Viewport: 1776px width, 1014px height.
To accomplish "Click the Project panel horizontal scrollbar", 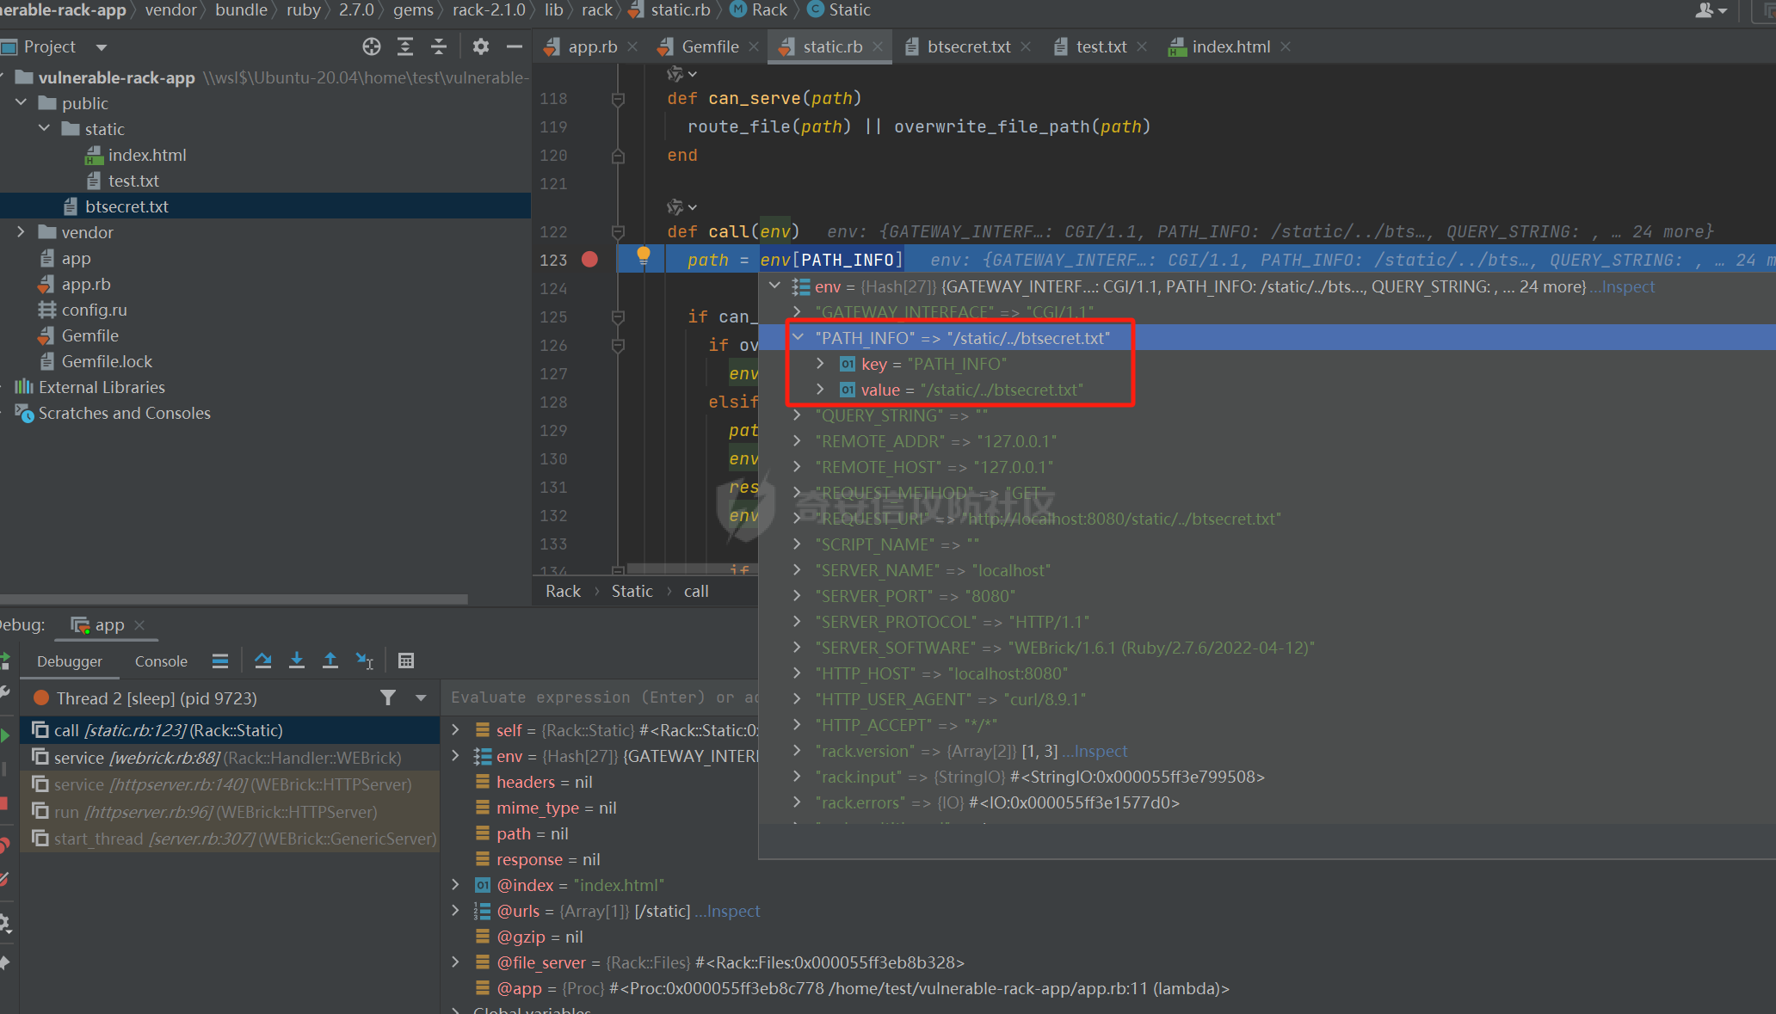I will (234, 599).
